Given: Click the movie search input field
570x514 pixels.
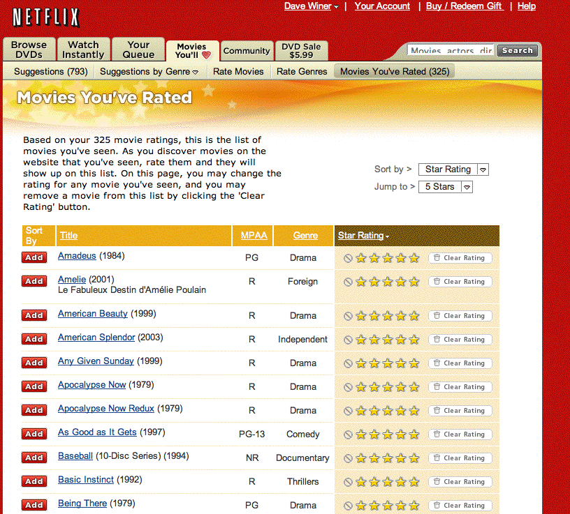Looking at the screenshot, I should click(x=451, y=50).
